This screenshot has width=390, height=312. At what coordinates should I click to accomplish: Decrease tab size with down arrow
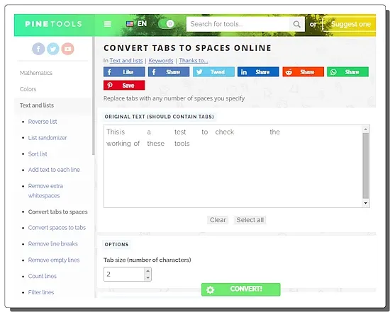pyautogui.click(x=147, y=277)
